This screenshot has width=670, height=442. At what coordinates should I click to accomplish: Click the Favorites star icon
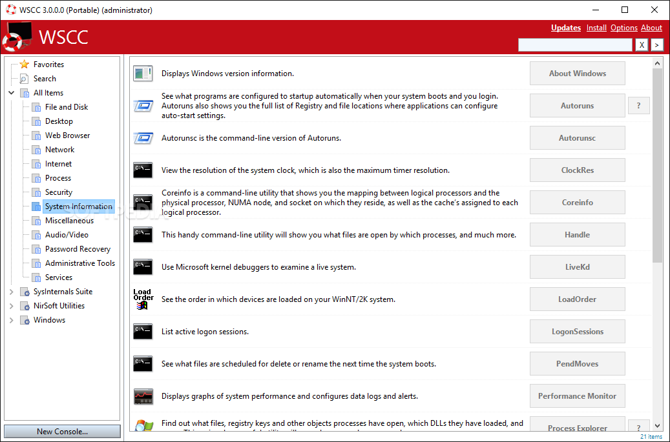(25, 64)
